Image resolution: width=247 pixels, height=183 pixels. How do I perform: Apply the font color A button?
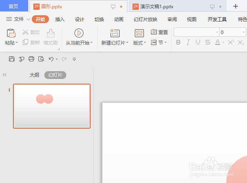pyautogui.click(x=218, y=42)
